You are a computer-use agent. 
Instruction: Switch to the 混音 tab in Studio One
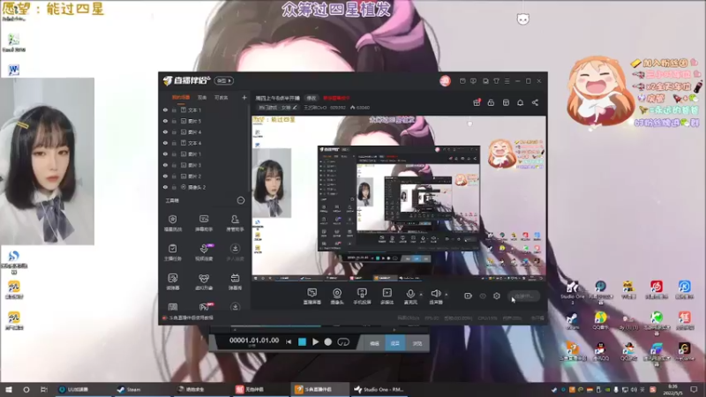pyautogui.click(x=394, y=343)
